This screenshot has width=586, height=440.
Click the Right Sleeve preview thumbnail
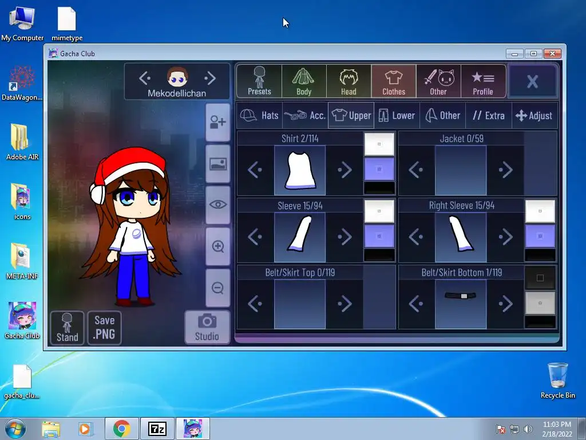click(461, 237)
